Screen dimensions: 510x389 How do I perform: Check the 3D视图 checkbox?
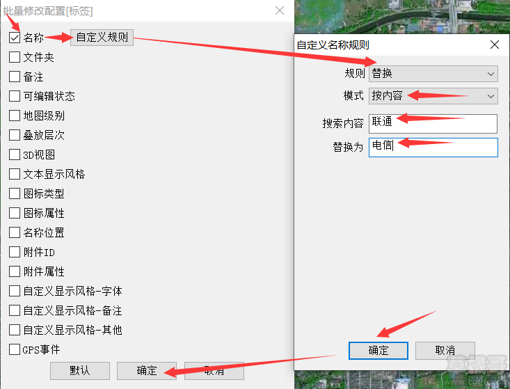click(15, 154)
